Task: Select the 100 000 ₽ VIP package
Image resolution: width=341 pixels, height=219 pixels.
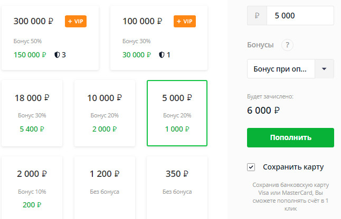Action: point(159,38)
